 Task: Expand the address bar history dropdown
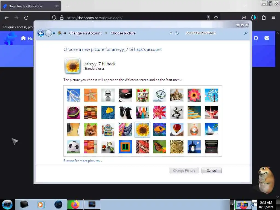click(171, 33)
